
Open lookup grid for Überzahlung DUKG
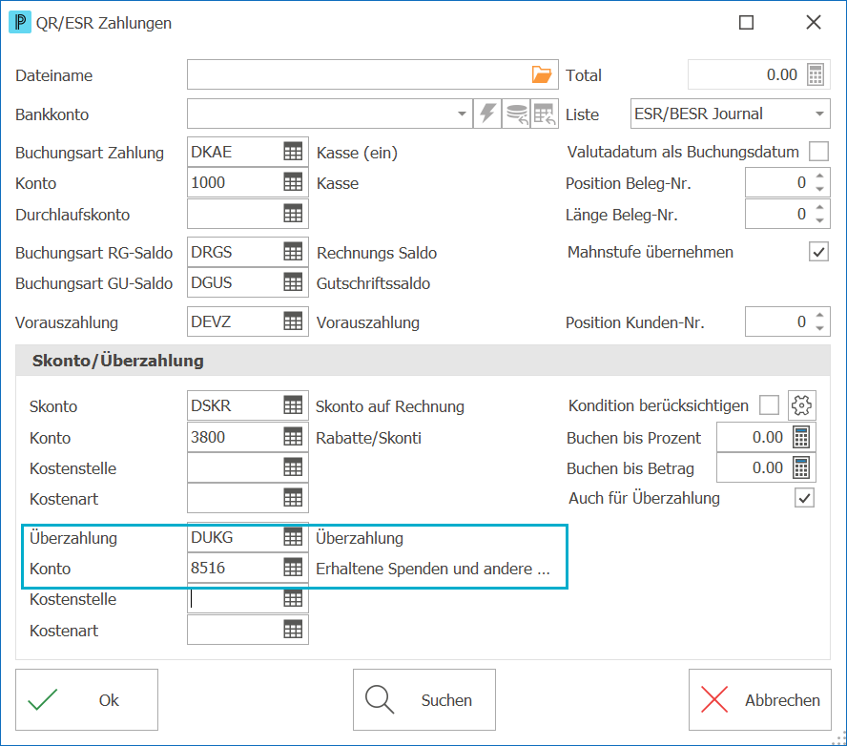(293, 537)
